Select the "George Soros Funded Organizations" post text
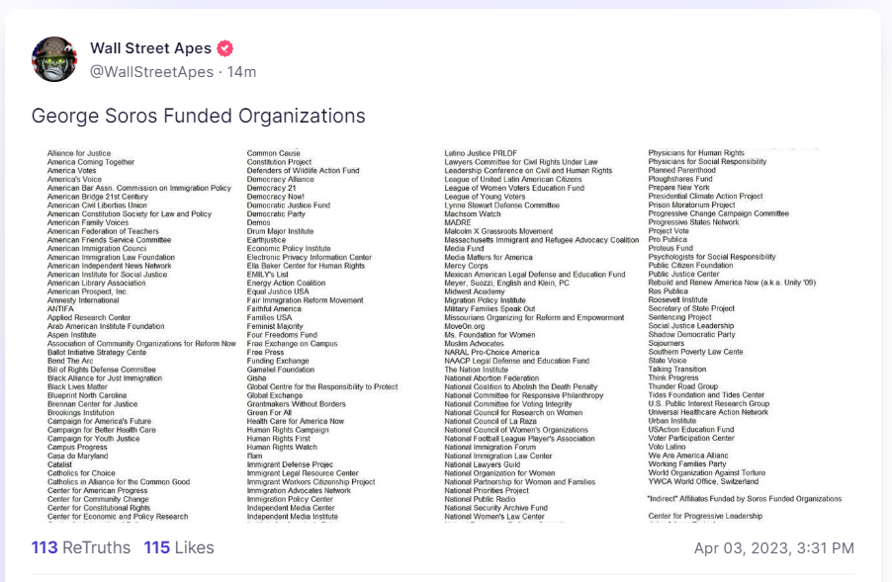This screenshot has height=582, width=892. click(199, 116)
